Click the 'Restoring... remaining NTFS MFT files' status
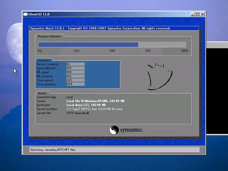228x171 pixels. [x=53, y=150]
